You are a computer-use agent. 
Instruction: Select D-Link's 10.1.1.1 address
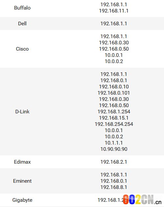(114, 143)
